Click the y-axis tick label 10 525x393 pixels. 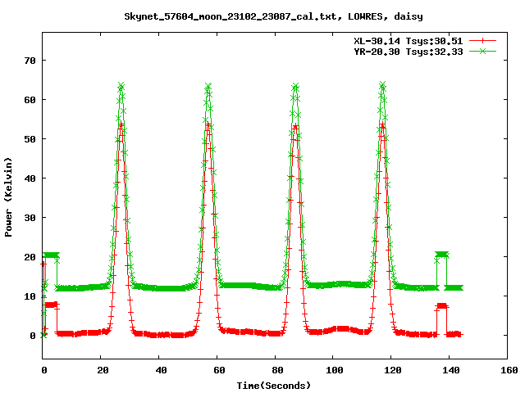pos(30,296)
